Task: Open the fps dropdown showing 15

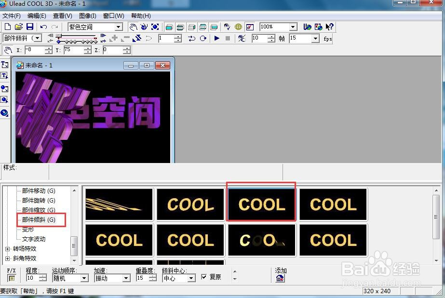Action: (315, 38)
